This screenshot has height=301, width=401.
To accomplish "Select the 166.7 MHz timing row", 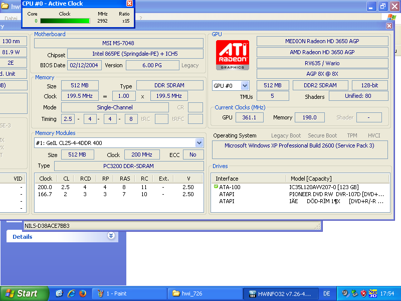I will pos(119,194).
